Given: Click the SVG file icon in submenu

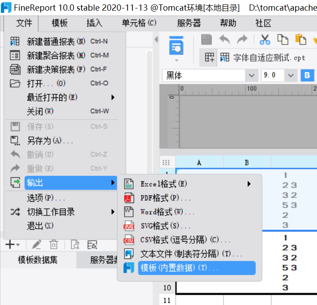Looking at the screenshot, I should tap(129, 226).
